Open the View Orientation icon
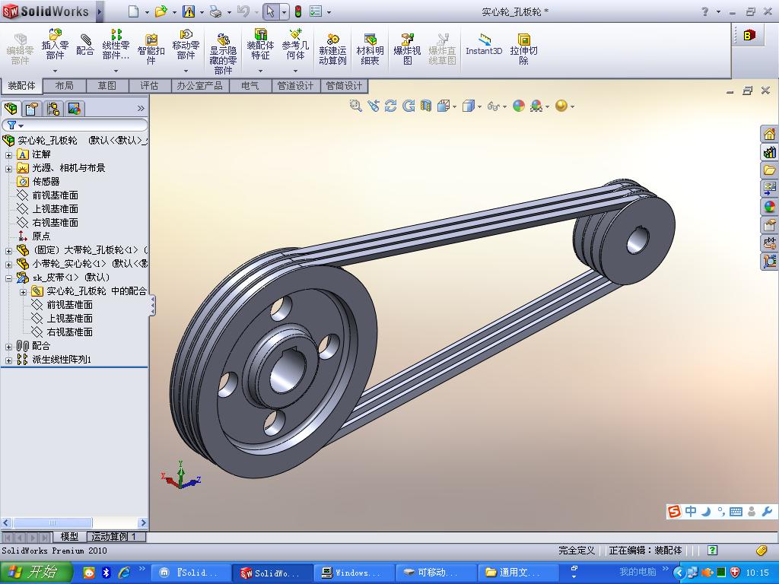Viewport: 779px width, 584px height. pyautogui.click(x=444, y=106)
